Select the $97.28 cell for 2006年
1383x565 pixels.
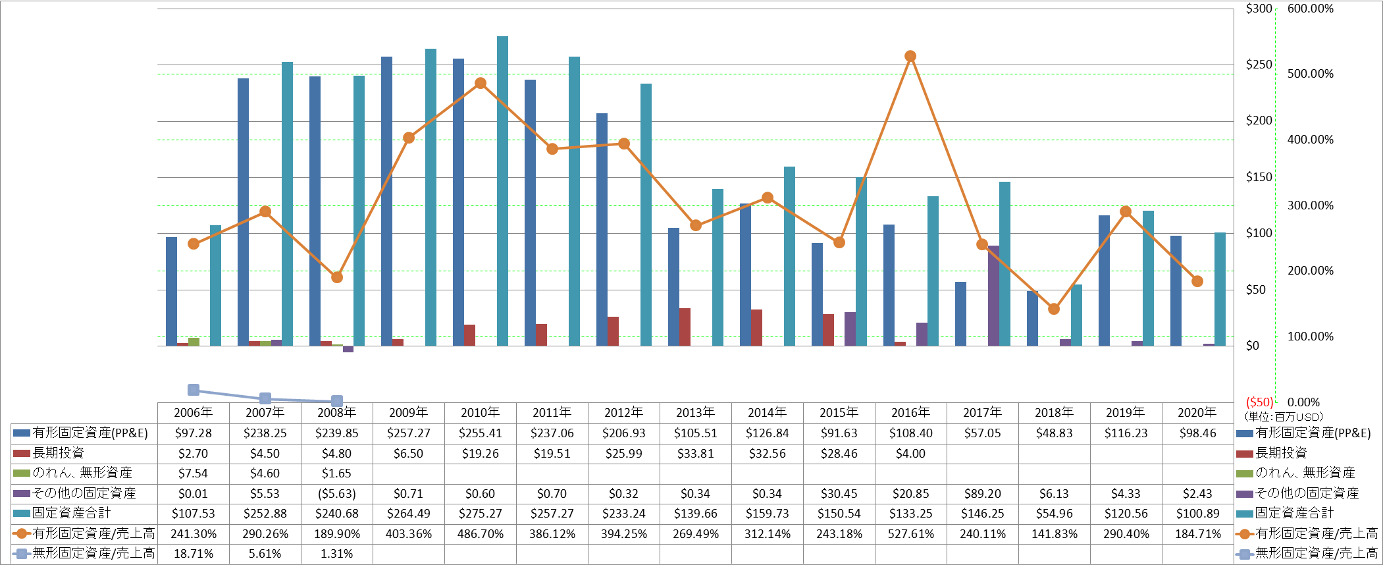(193, 433)
